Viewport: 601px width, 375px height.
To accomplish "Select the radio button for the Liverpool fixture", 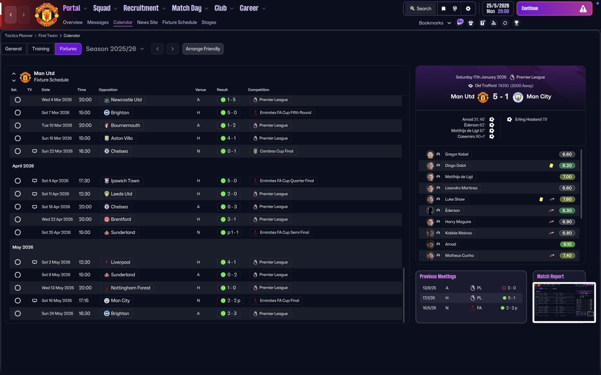I will pos(17,262).
